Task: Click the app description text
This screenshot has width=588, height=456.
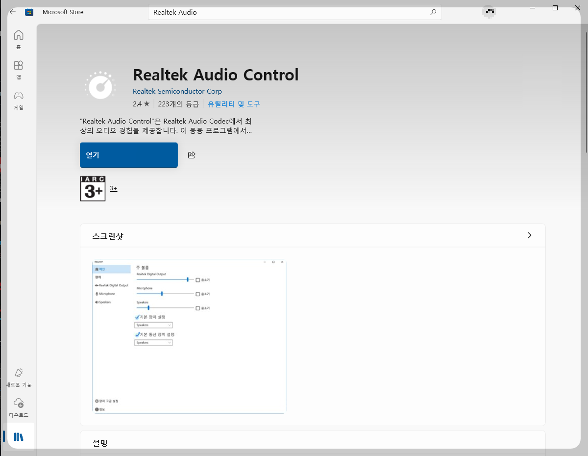Action: [166, 126]
